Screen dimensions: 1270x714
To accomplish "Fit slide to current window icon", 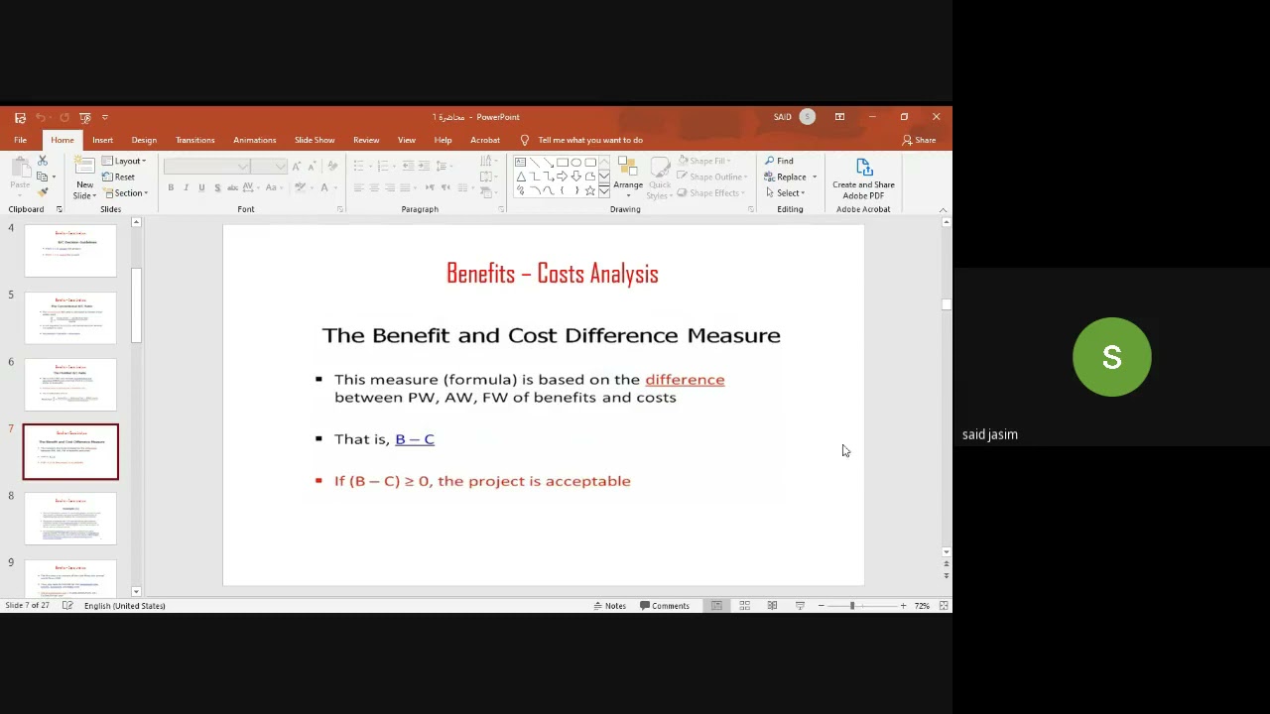I will click(x=944, y=606).
